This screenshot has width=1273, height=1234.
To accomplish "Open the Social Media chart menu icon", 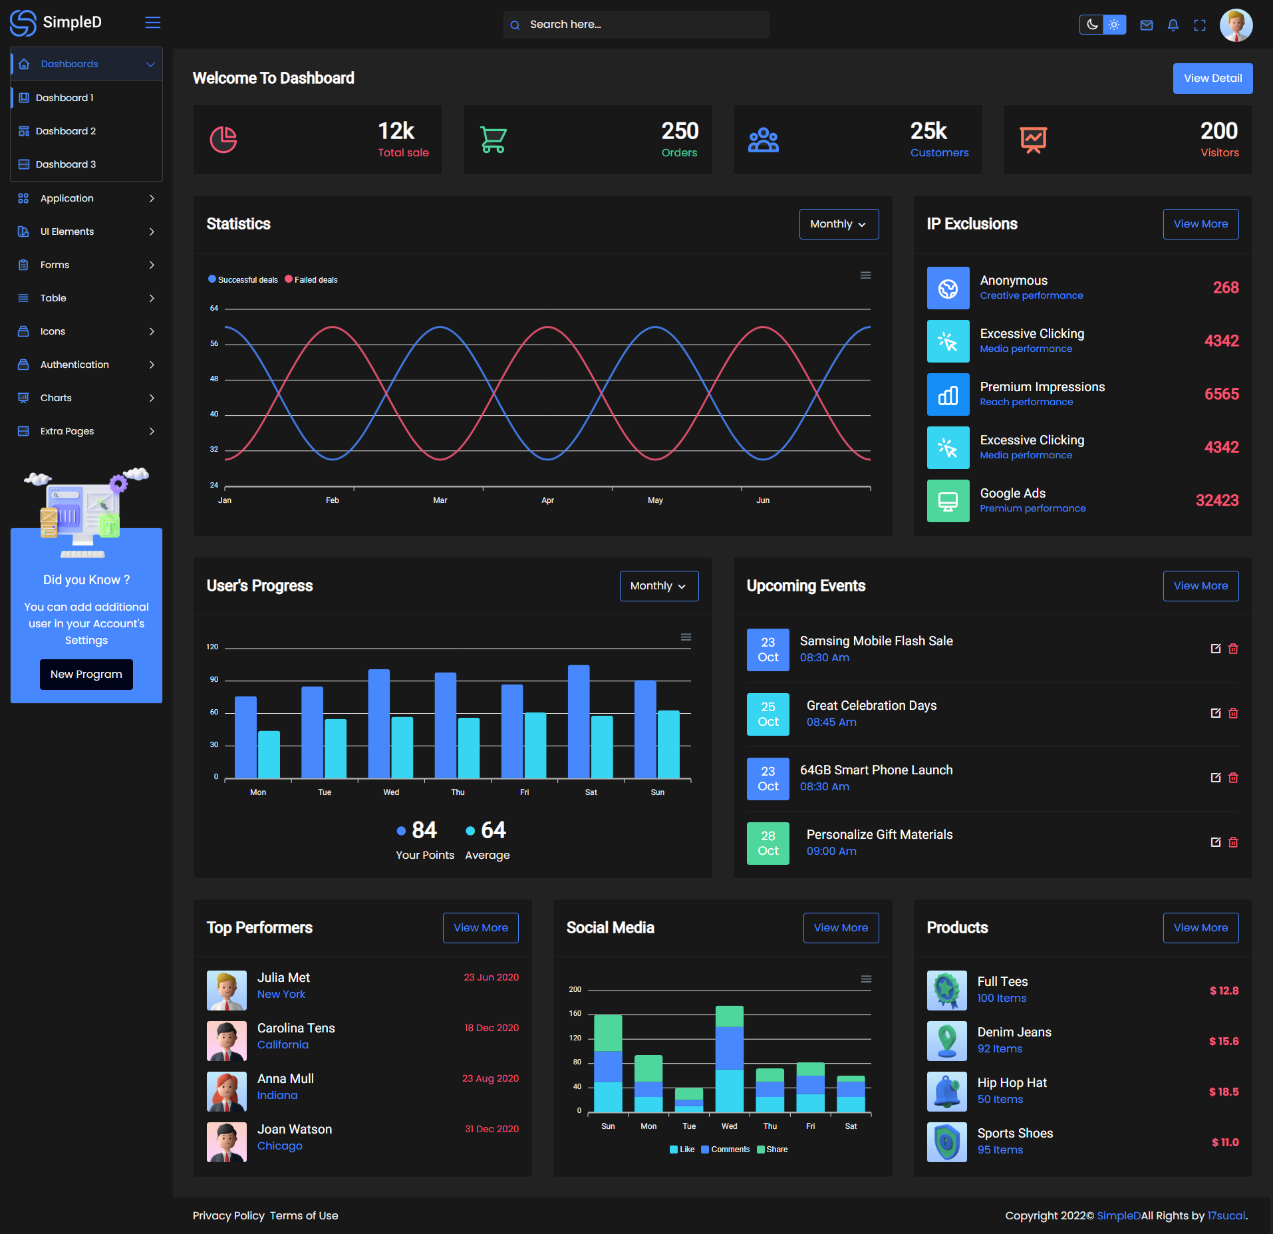I will (x=866, y=979).
